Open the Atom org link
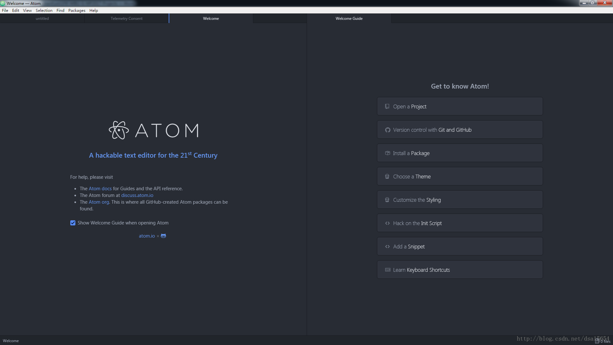 (x=99, y=202)
